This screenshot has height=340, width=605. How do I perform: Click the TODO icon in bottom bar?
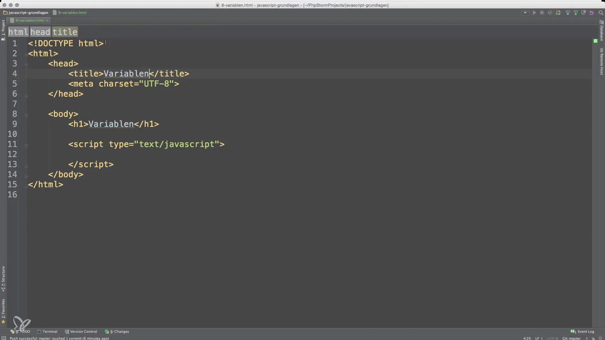pyautogui.click(x=12, y=331)
